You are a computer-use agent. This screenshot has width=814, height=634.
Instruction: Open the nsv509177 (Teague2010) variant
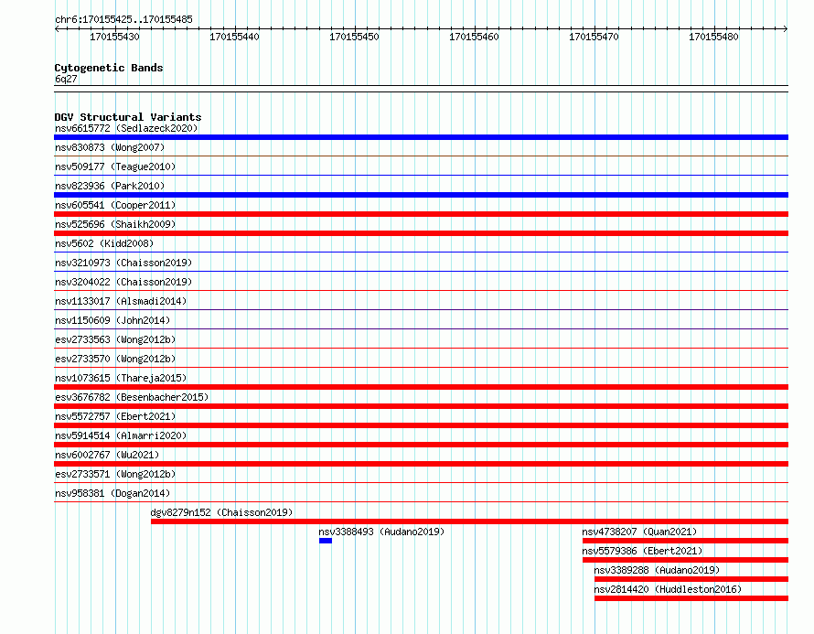(x=115, y=167)
